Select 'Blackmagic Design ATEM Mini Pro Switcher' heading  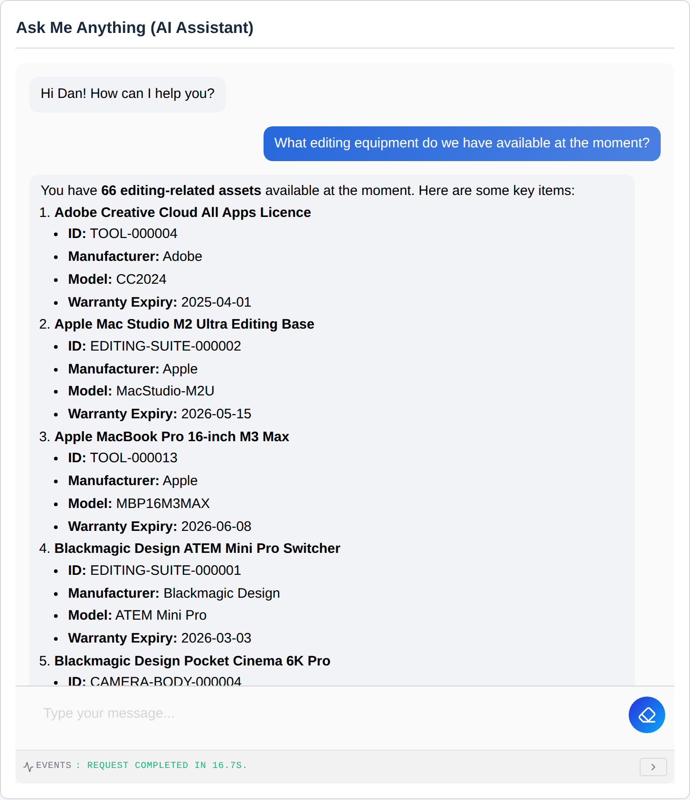197,548
